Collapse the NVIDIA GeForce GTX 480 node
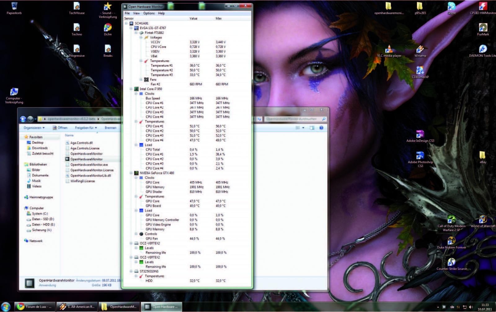Screen dimensions: 496x312 click(131, 173)
